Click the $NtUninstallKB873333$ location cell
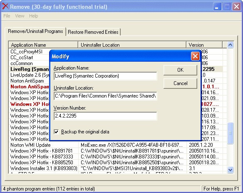This screenshot has height=193, width=243. (132, 157)
